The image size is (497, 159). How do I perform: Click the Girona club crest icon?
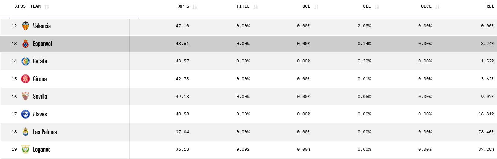(26, 79)
